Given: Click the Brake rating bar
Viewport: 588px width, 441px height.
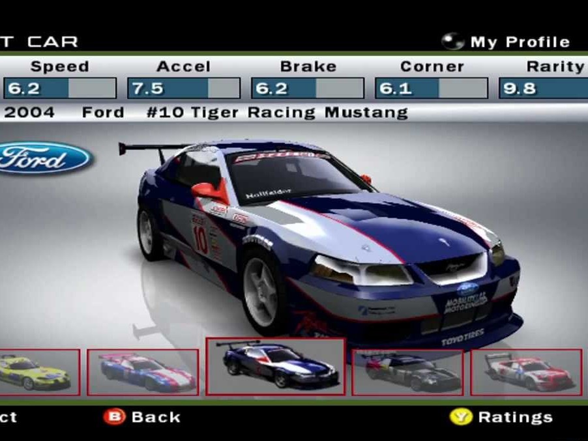Looking at the screenshot, I should coord(308,88).
